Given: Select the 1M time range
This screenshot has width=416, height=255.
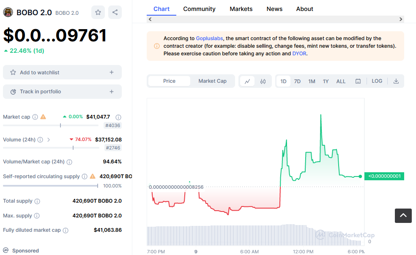Looking at the screenshot, I should coord(312,81).
